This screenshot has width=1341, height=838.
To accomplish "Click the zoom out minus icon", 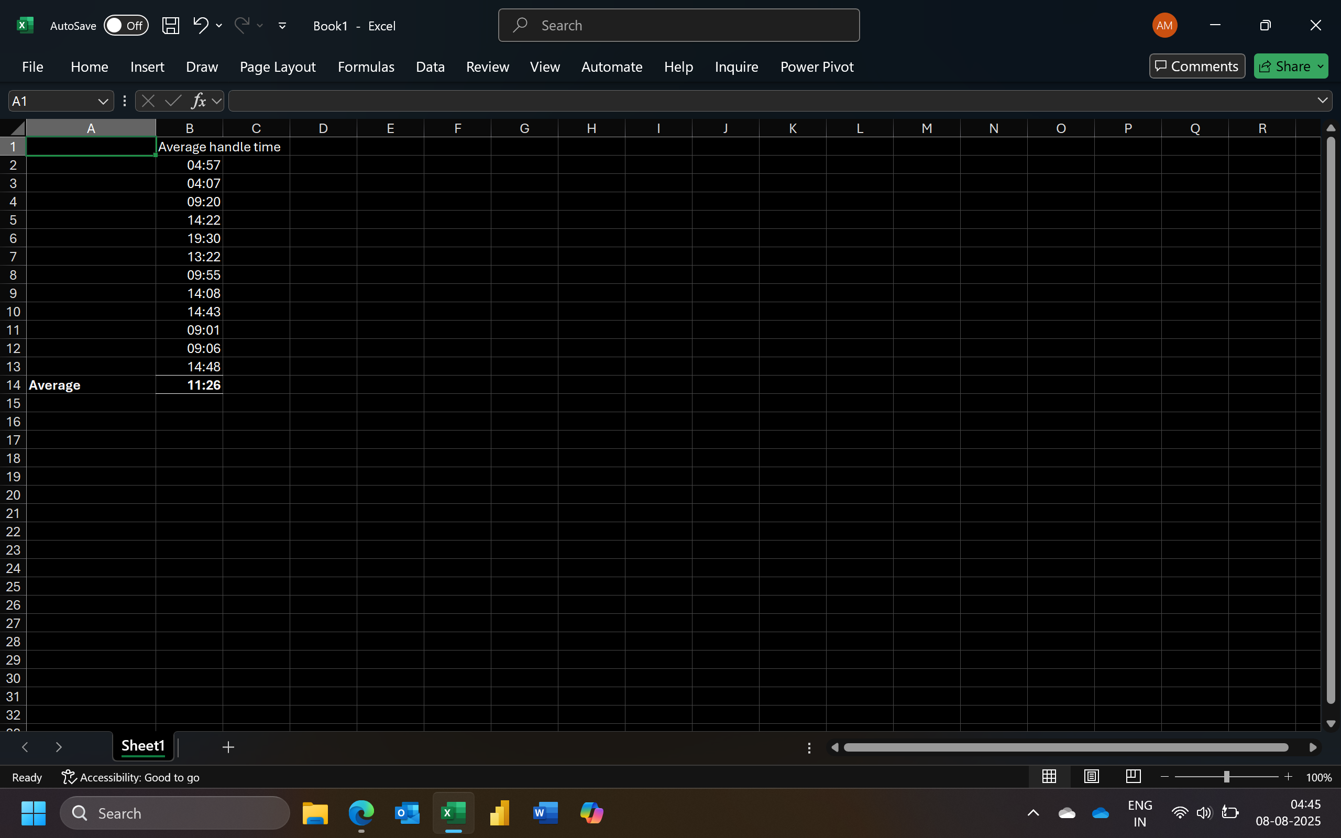I will (x=1164, y=777).
